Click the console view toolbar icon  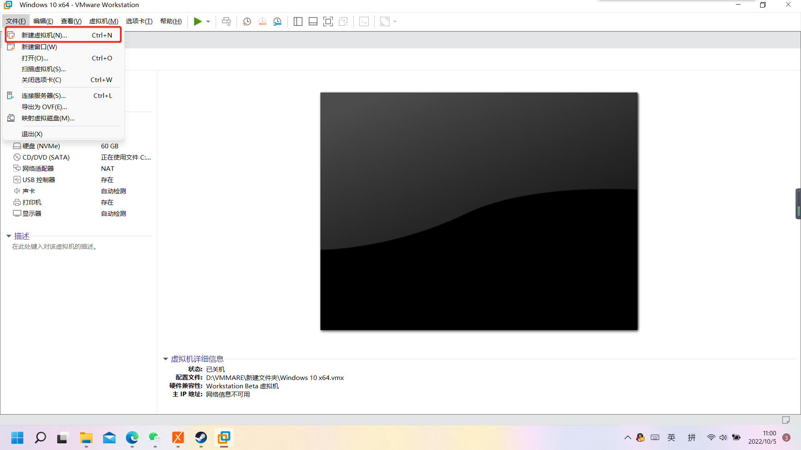pyautogui.click(x=364, y=21)
